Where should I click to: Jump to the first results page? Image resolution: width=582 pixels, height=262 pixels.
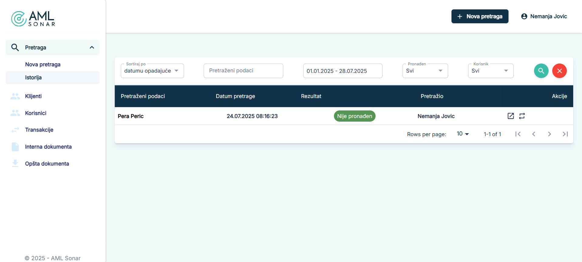[518, 134]
